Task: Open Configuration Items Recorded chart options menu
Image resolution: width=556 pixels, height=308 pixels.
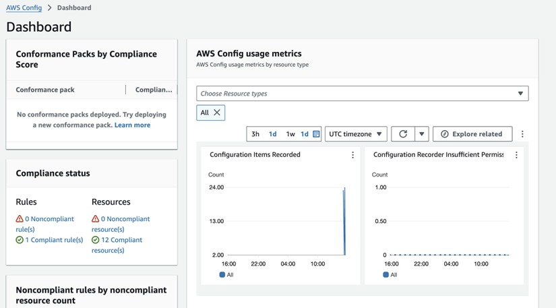Action: tap(352, 155)
